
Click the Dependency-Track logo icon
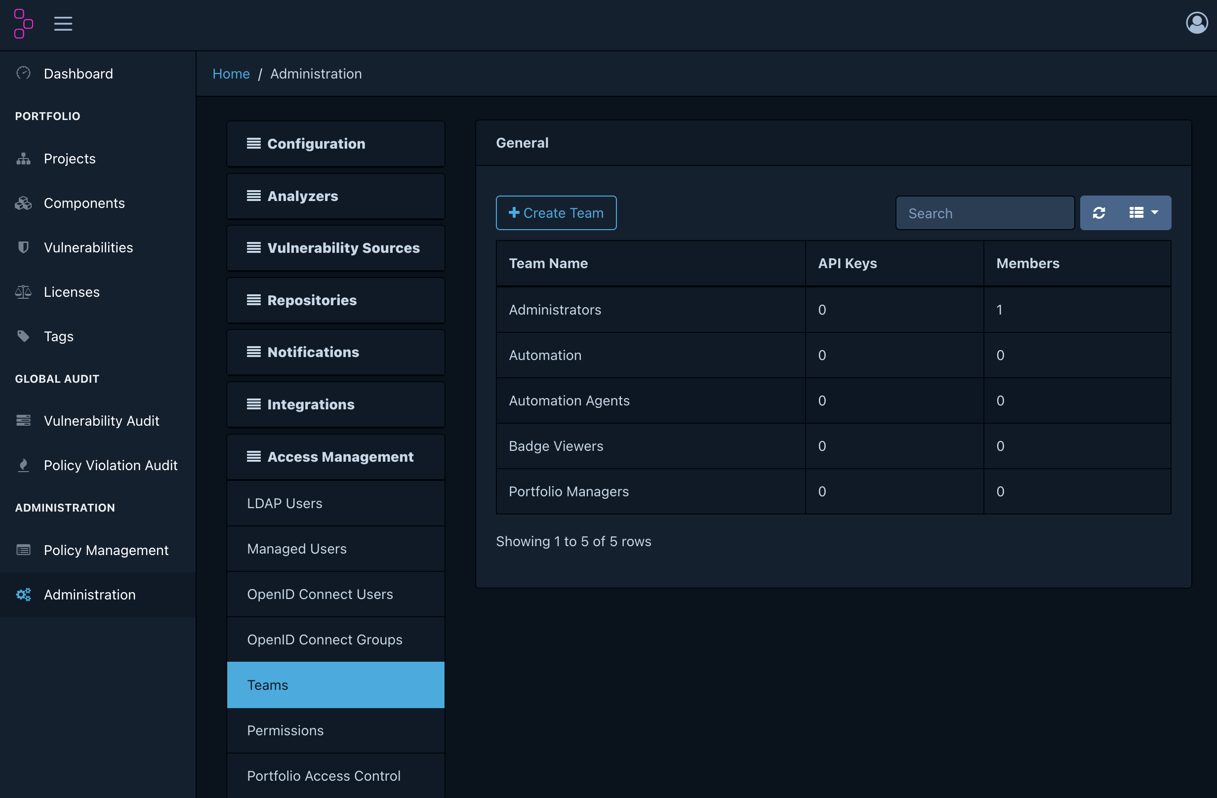coord(24,24)
